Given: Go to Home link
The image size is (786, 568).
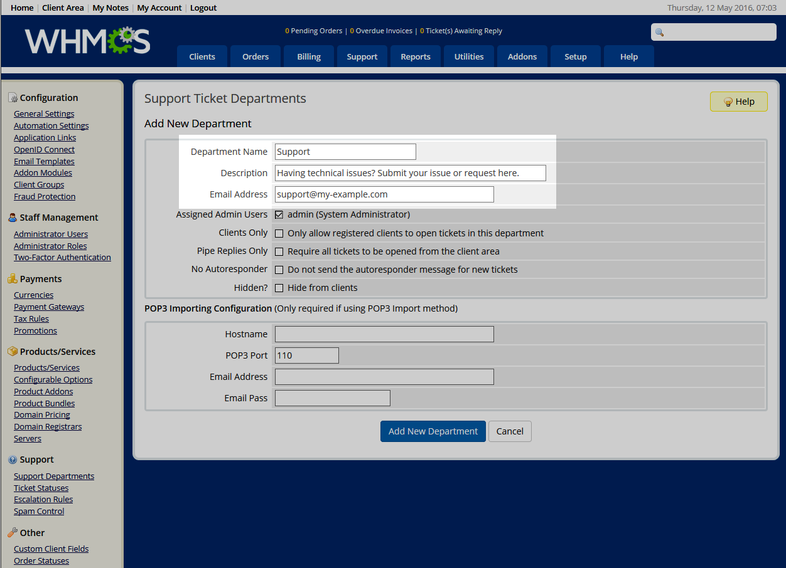Looking at the screenshot, I should [x=22, y=8].
